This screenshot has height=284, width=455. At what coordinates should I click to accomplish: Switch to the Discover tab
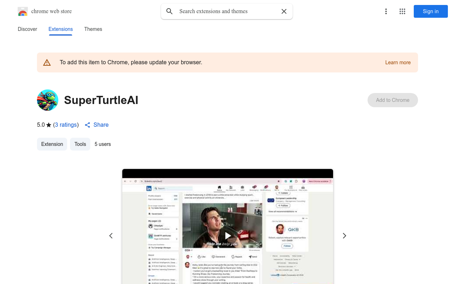click(27, 29)
